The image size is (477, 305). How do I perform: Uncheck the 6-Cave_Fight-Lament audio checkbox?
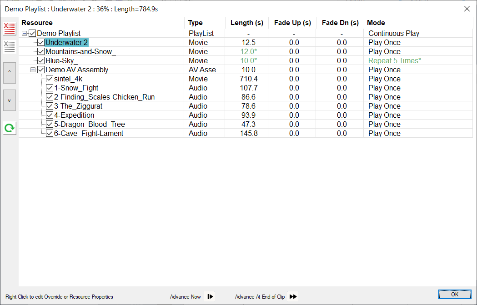click(x=50, y=133)
